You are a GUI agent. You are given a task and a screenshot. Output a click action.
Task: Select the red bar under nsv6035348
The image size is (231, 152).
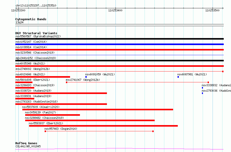click(119, 66)
